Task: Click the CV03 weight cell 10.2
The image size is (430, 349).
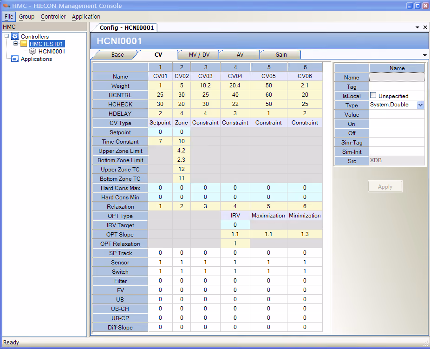Action: (x=205, y=86)
